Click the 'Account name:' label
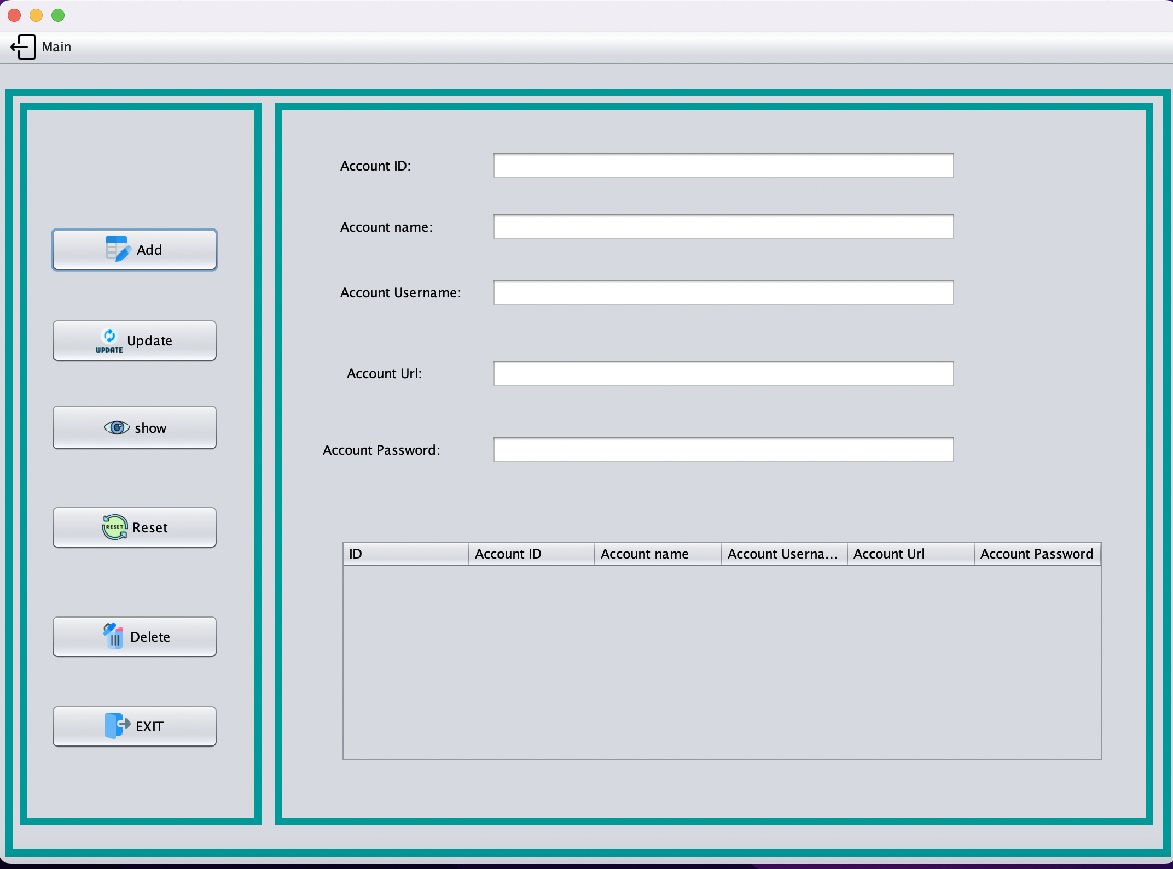1173x869 pixels. pyautogui.click(x=386, y=227)
